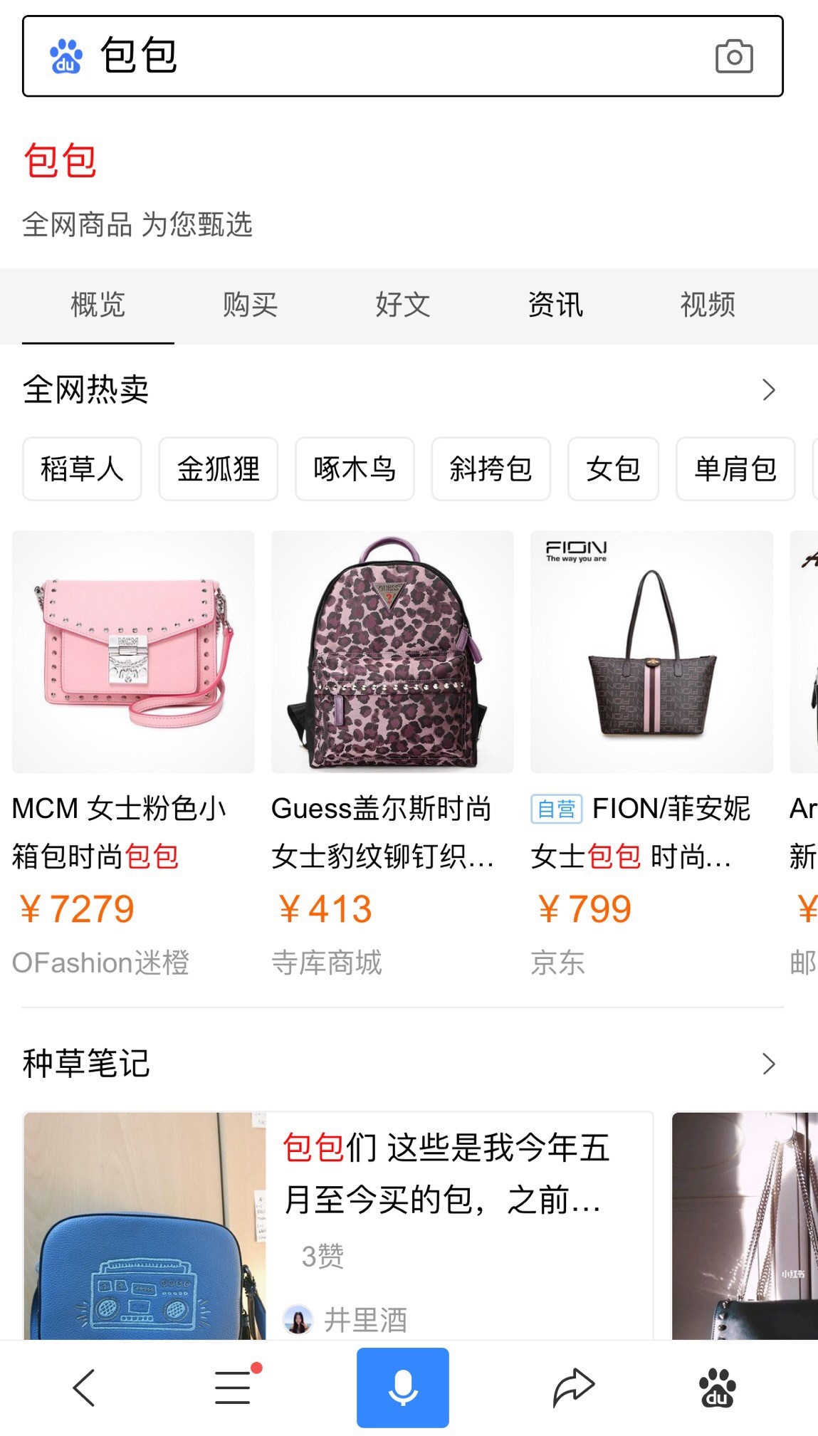Open Baidu home via bottom paw icon
Viewport: 818px width, 1436px height.
click(717, 1388)
